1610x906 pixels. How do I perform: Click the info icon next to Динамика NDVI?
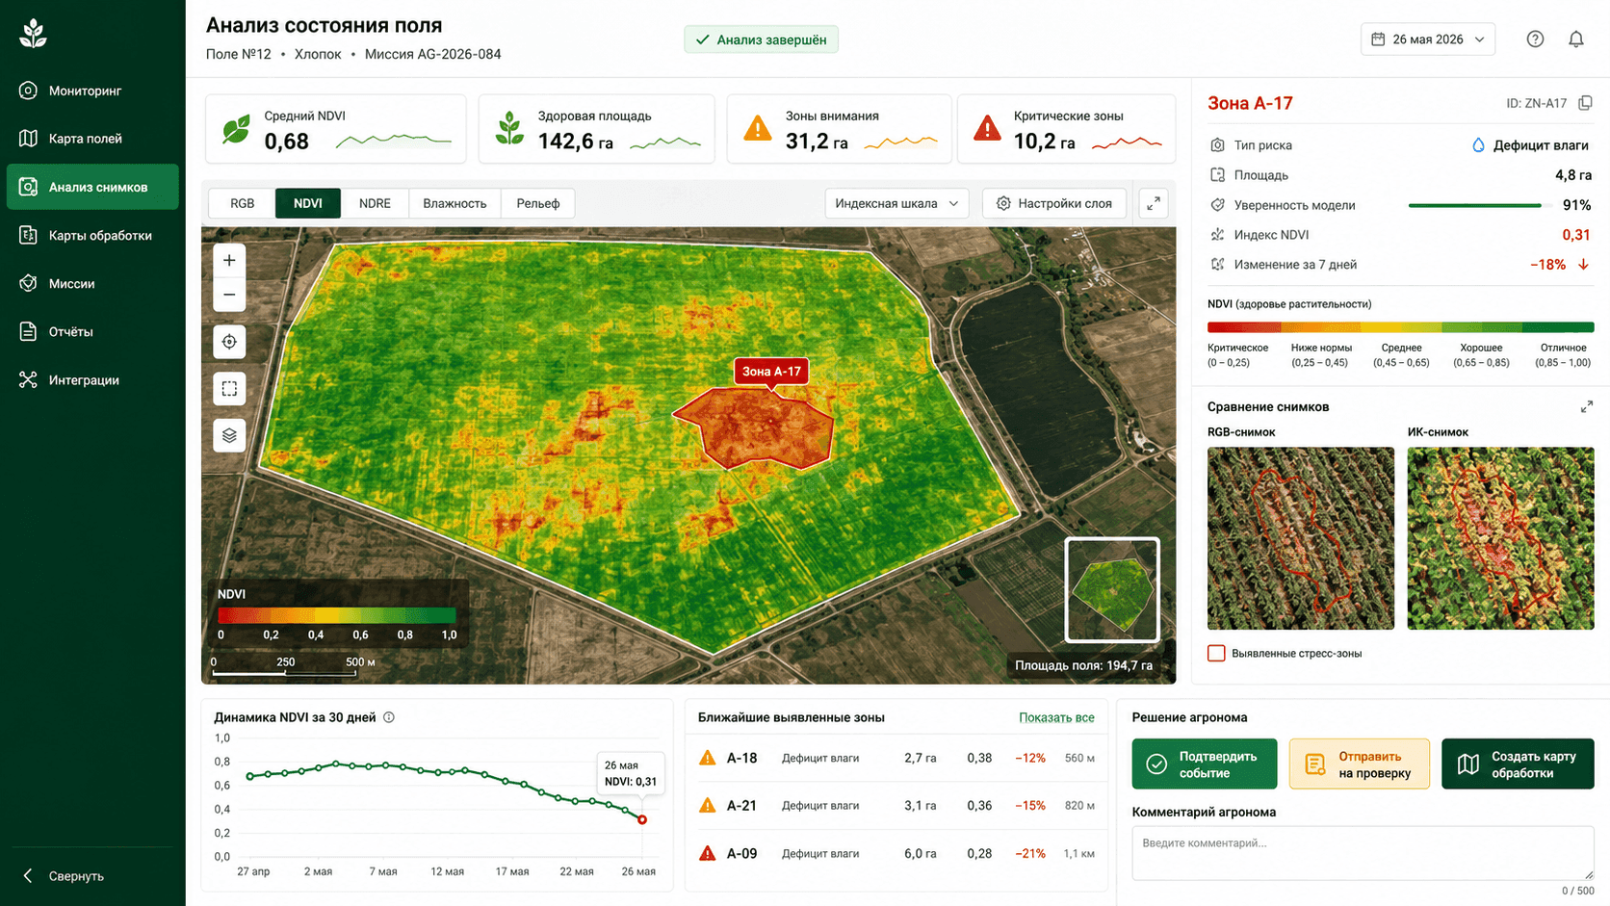(389, 717)
